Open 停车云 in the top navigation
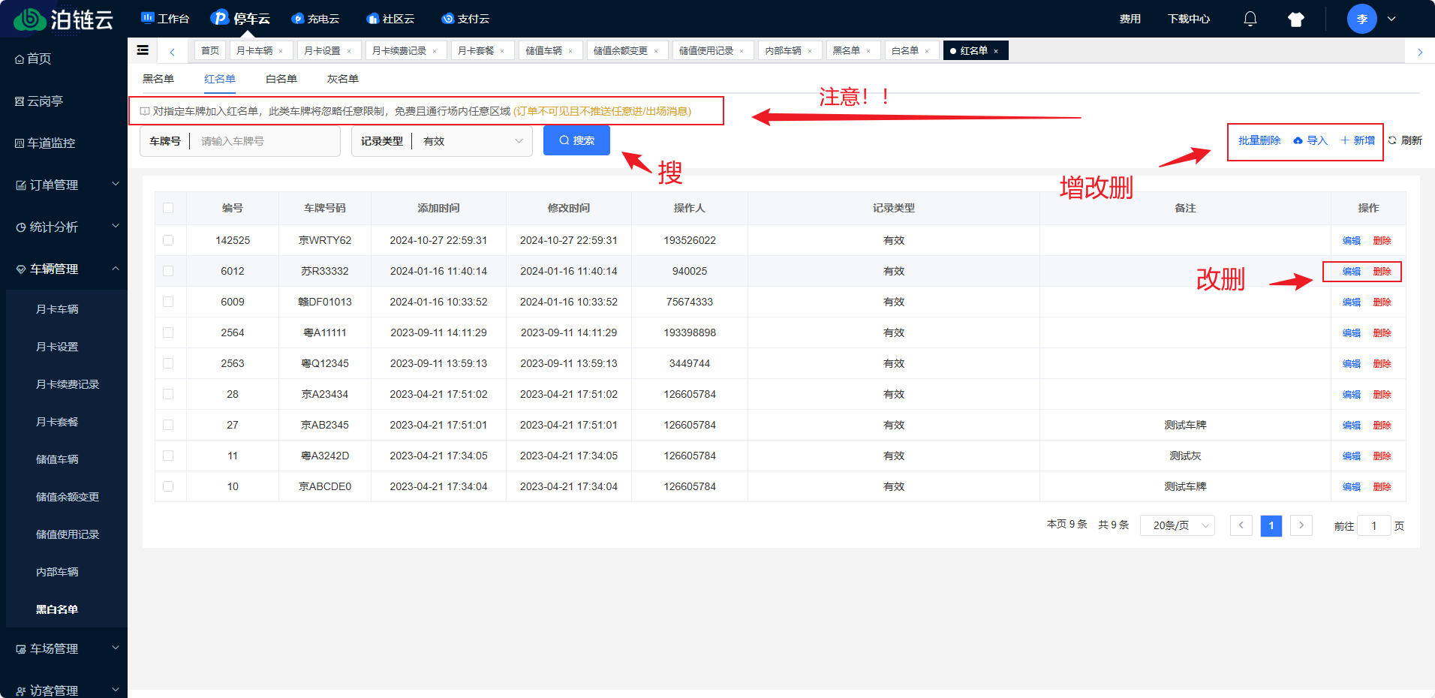 tap(240, 18)
